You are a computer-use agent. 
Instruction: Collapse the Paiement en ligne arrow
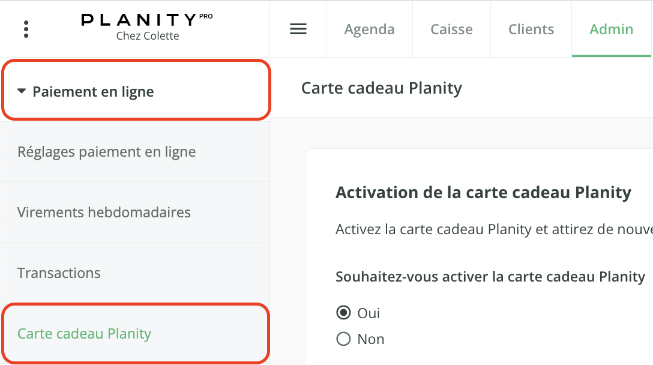[22, 91]
